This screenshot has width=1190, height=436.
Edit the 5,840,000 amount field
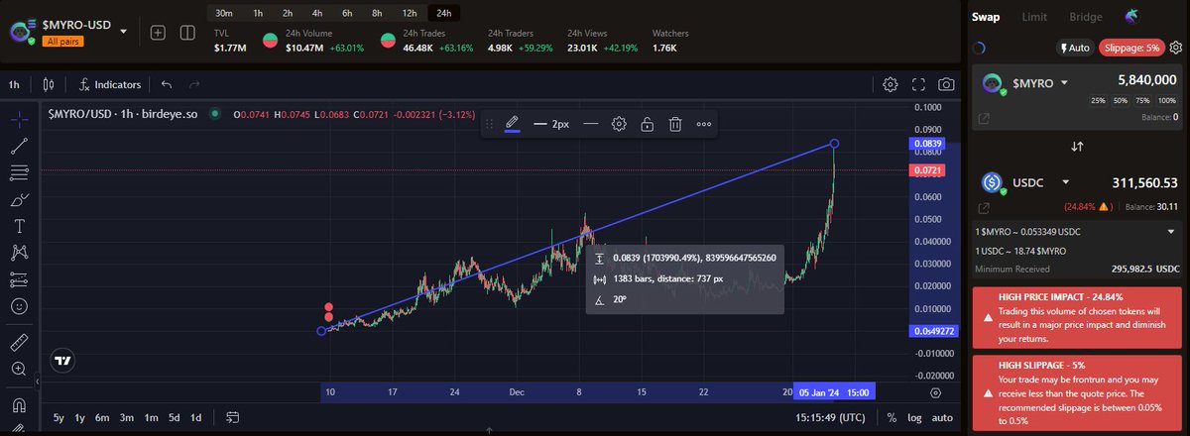click(1146, 79)
